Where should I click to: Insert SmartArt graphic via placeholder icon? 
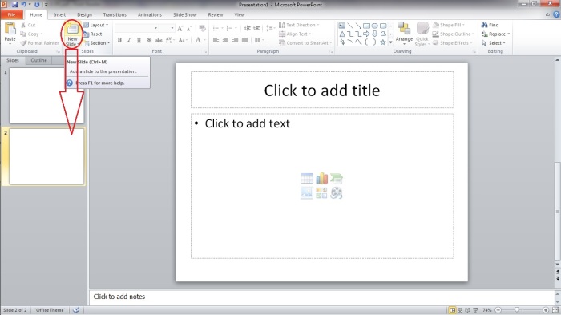(337, 178)
